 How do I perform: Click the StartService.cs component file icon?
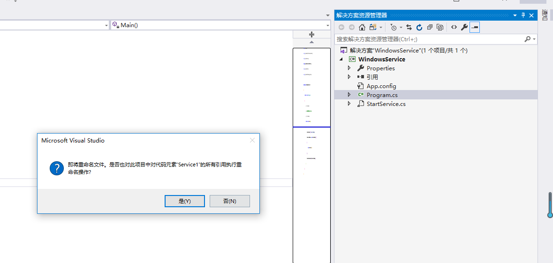360,104
